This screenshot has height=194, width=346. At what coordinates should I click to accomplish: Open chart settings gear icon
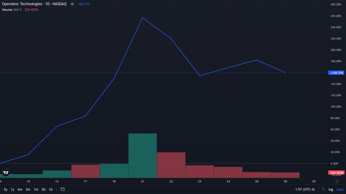337,181
